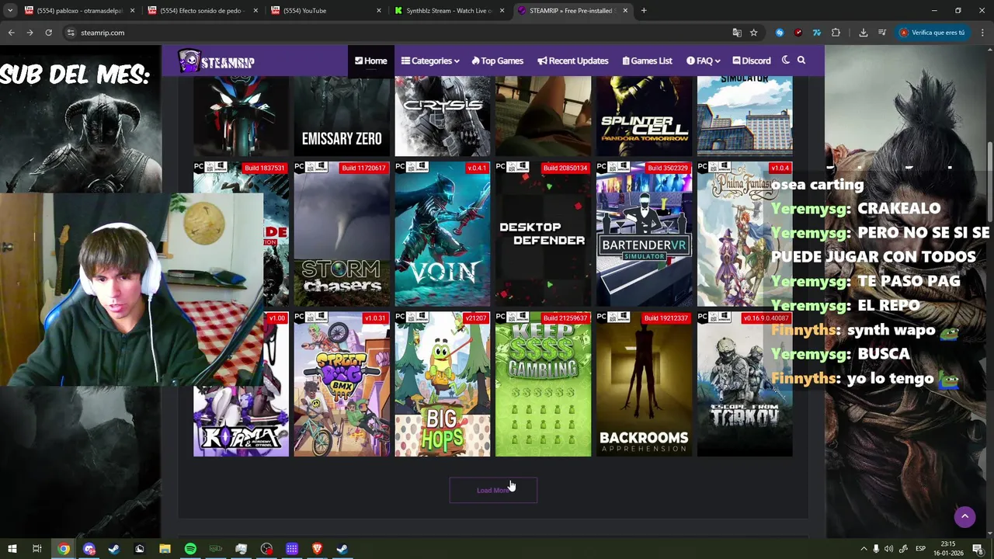This screenshot has height=559, width=994.
Task: Go to Top Games page
Action: (x=497, y=61)
